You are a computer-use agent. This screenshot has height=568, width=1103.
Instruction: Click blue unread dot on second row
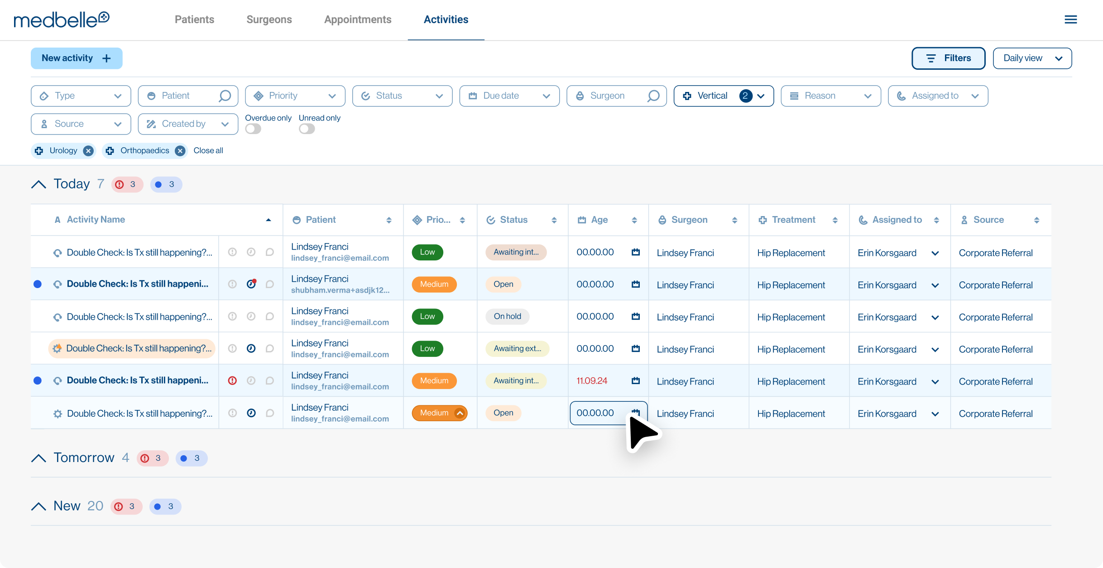point(38,284)
